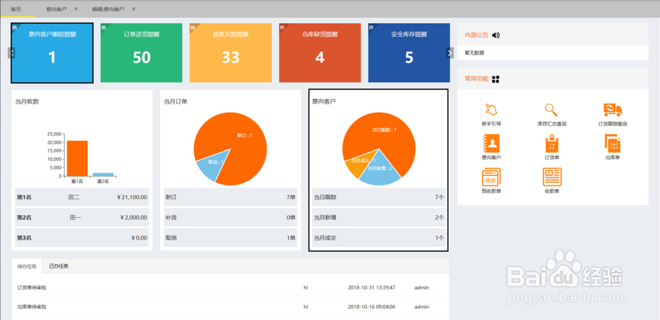660x320 pixels.
Task: Click the 当月新增 2个 row
Action: (379, 217)
